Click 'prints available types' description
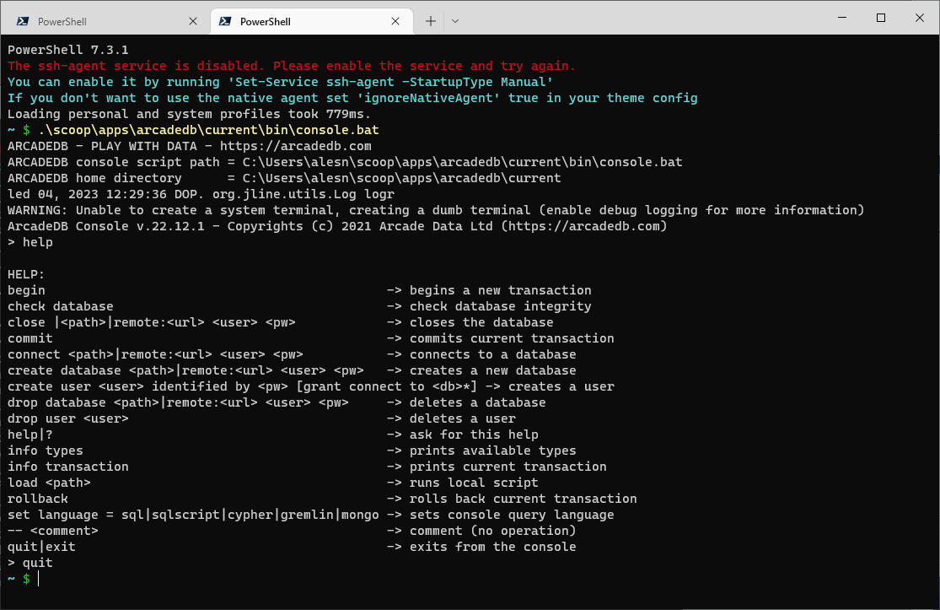Screen dimensions: 940x610 (x=493, y=451)
